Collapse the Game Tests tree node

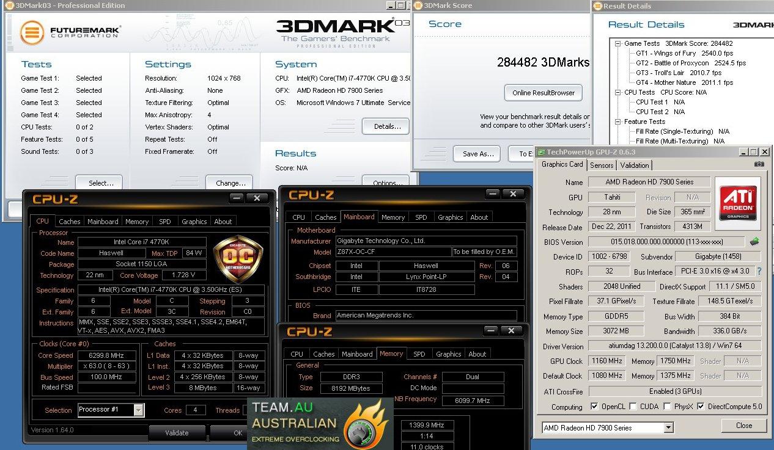pyautogui.click(x=617, y=44)
